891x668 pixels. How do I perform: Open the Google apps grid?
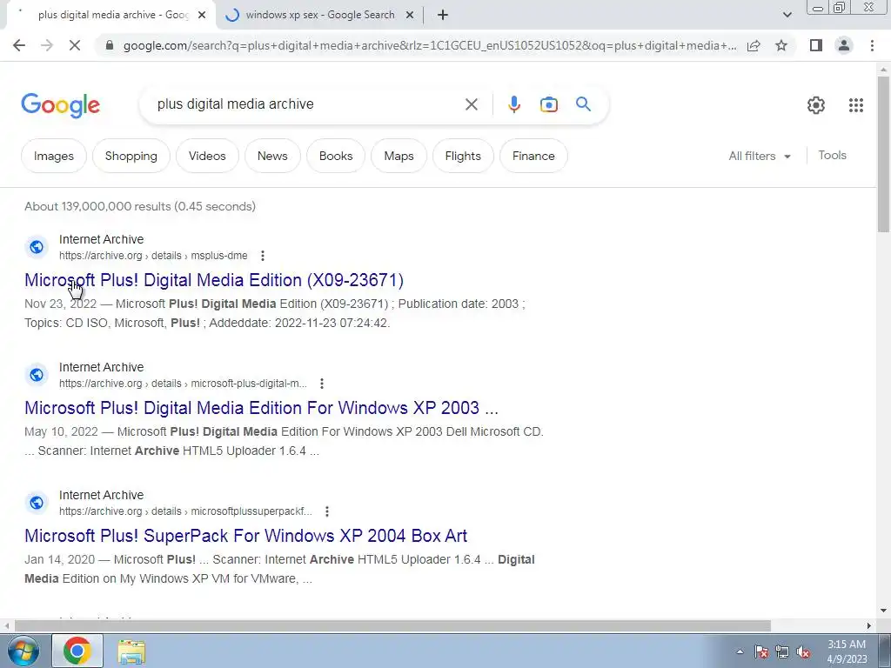[856, 105]
